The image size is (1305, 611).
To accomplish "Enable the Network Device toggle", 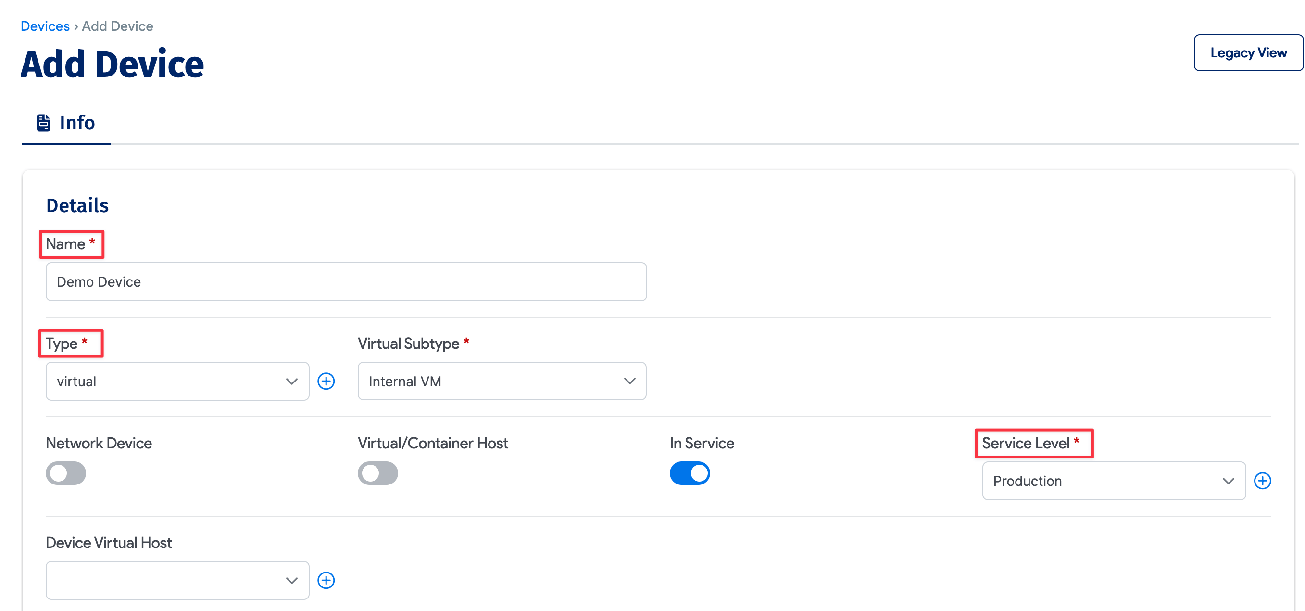I will click(x=66, y=473).
